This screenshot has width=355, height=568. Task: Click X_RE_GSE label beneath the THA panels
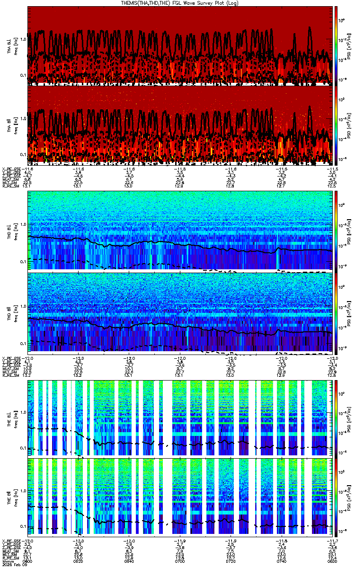[12, 169]
